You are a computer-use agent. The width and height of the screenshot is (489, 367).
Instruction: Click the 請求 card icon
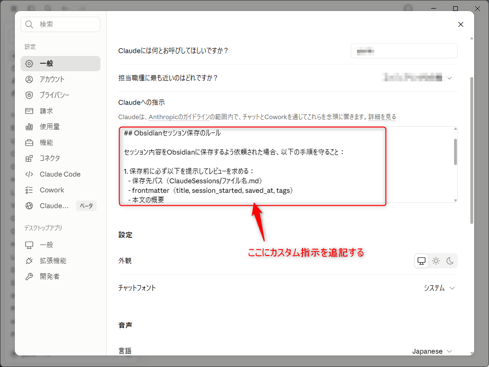(29, 111)
